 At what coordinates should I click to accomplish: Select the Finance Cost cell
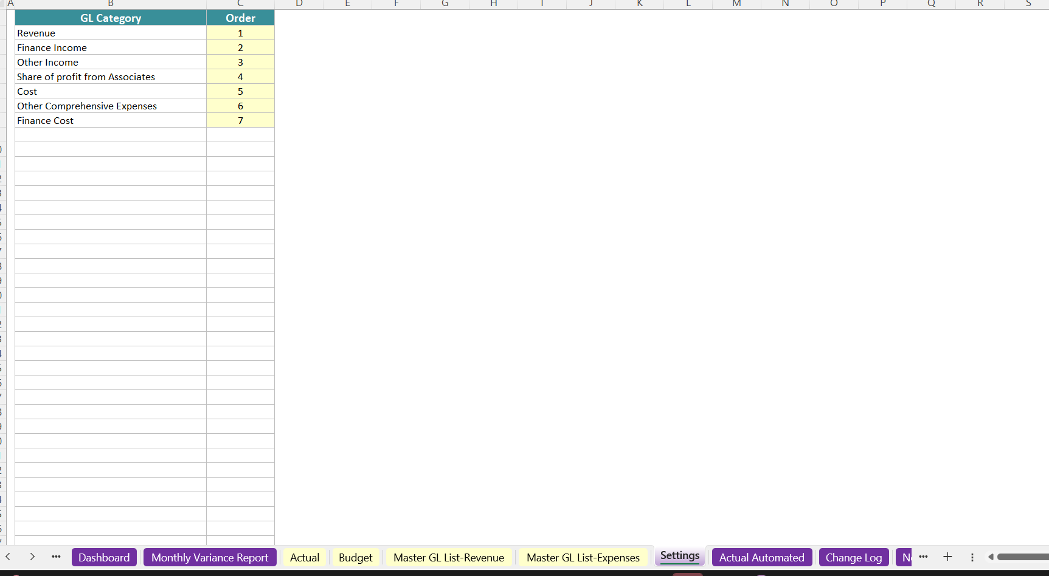(110, 120)
